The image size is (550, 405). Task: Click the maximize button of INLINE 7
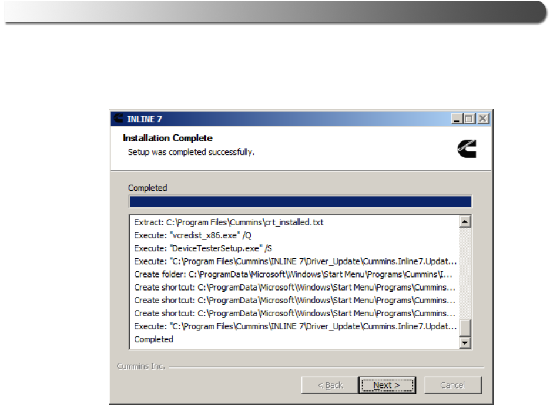pos(469,119)
